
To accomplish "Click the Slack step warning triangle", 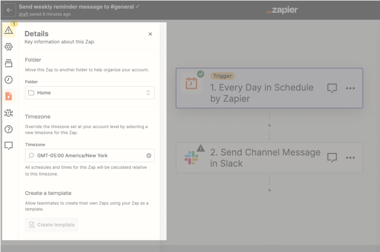I will click(201, 148).
